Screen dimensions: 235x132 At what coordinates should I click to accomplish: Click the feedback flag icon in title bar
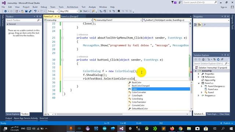click(180, 3)
